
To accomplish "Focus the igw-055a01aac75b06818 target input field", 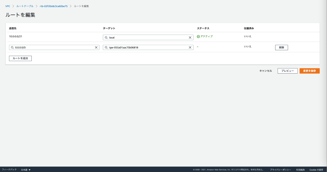I will click(x=148, y=47).
